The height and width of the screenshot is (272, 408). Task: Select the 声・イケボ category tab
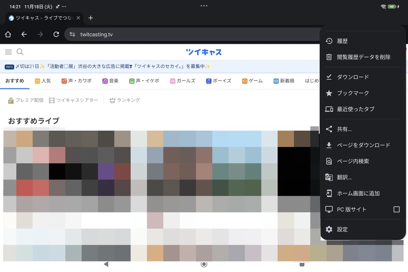144,81
